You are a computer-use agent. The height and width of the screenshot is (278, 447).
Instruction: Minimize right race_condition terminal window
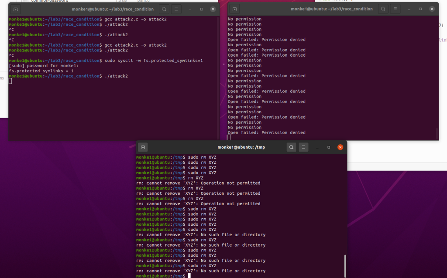pyautogui.click(x=409, y=9)
